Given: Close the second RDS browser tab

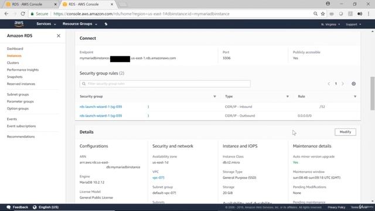Looking at the screenshot, I should point(112,4).
